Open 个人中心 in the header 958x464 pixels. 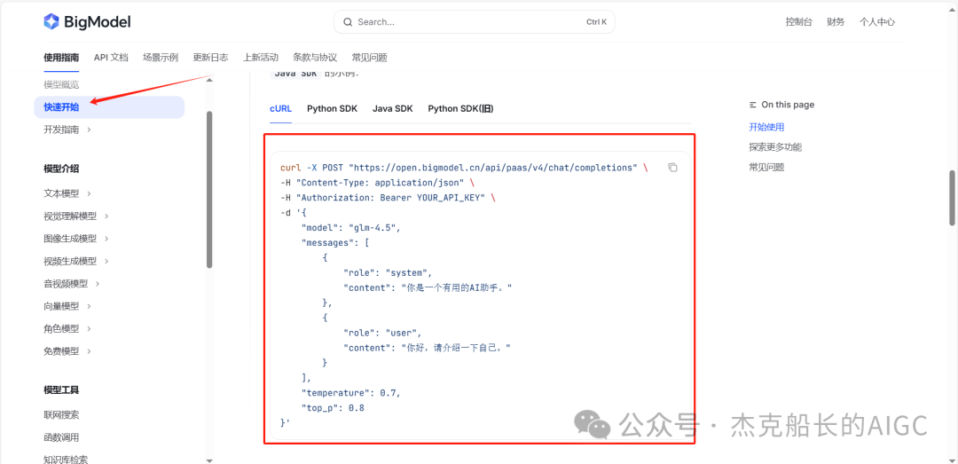click(876, 22)
